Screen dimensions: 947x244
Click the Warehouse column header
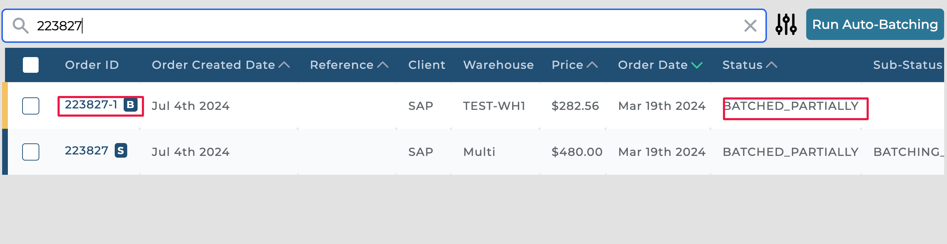click(x=498, y=65)
